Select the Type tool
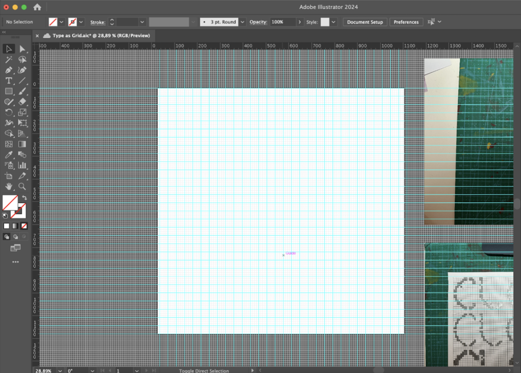Screen dimensions: 521x373 coord(8,81)
